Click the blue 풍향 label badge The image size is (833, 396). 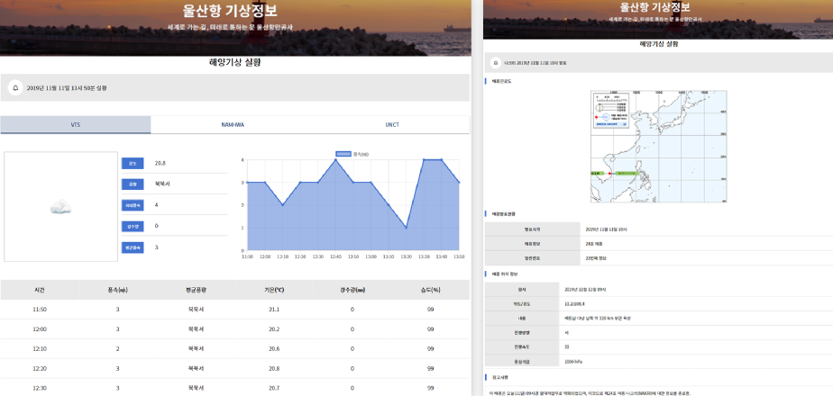(133, 184)
